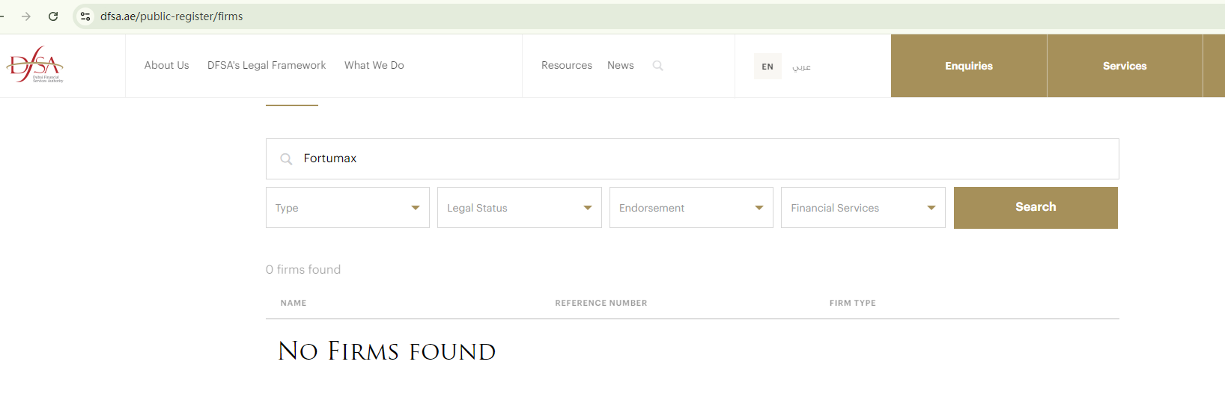Click the magnifier icon inside firm search box
Viewport: 1225px width, 406px height.
click(286, 159)
